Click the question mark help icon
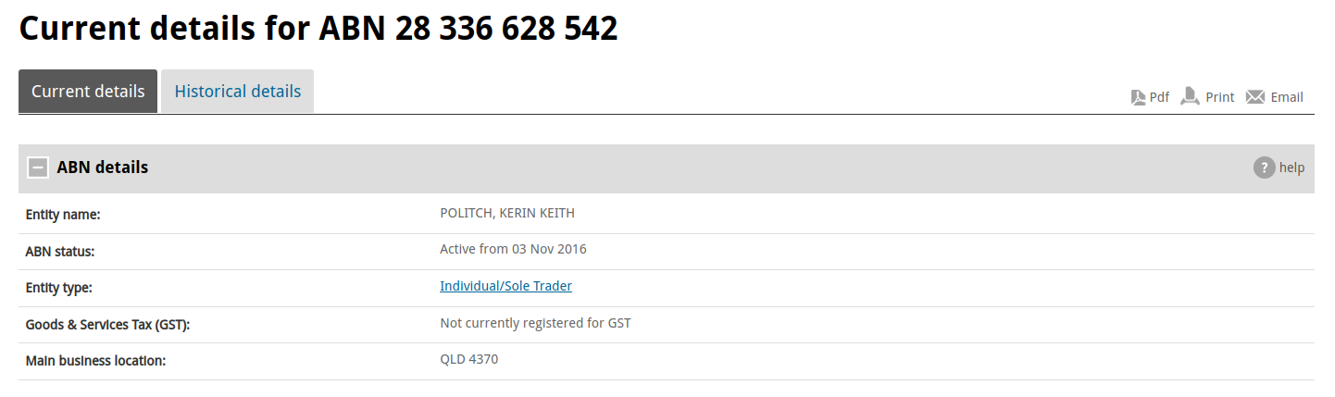 click(x=1264, y=167)
